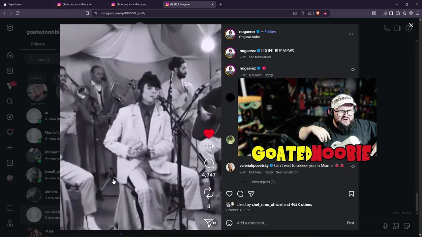Open Search magnifier in Instagram sidebar
The height and width of the screenshot is (237, 422).
(10, 101)
